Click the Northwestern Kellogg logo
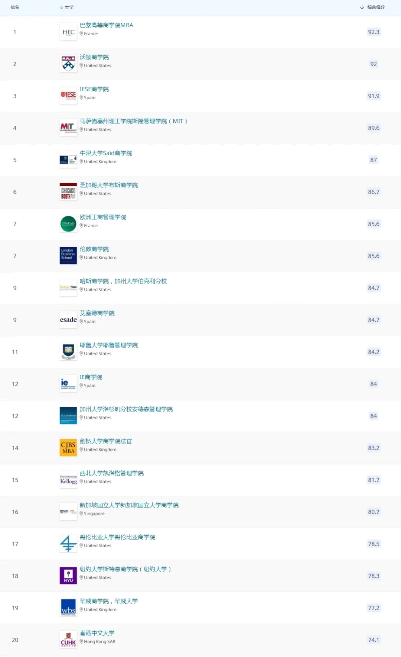The image size is (401, 657). tap(68, 480)
